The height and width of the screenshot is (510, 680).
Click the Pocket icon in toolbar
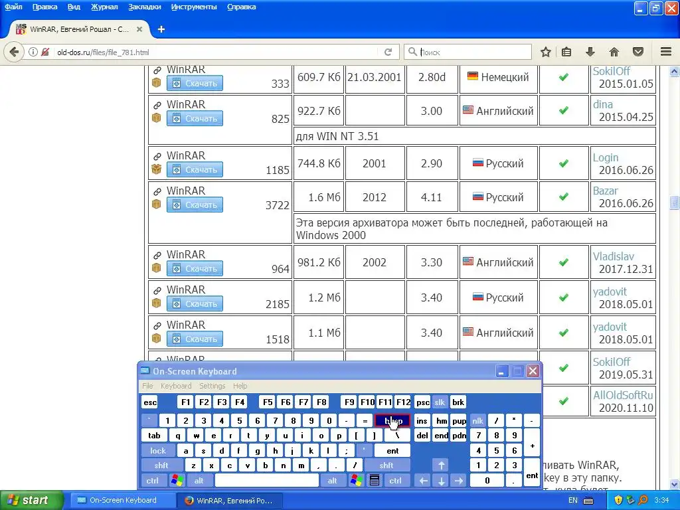coord(638,52)
